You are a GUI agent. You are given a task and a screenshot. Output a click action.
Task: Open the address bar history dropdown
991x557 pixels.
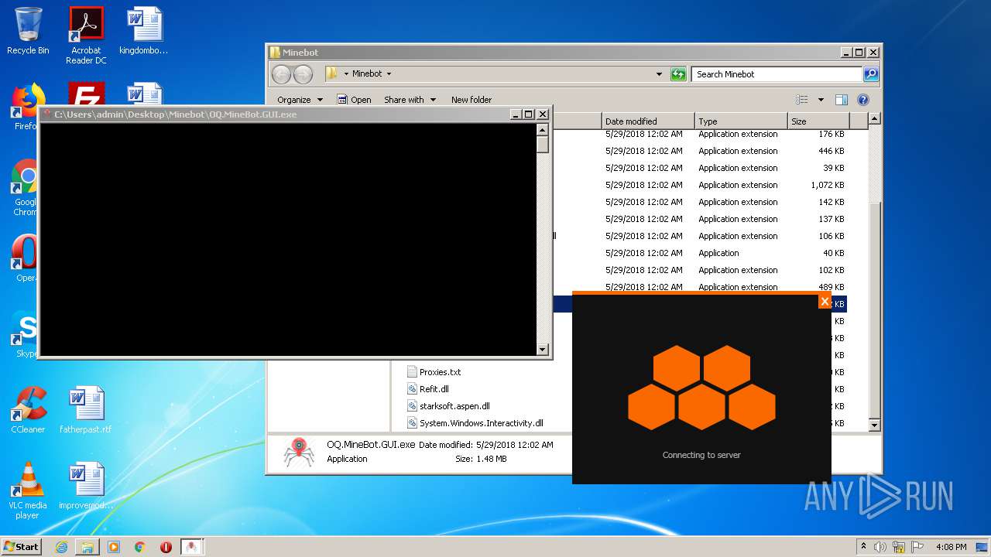click(659, 74)
